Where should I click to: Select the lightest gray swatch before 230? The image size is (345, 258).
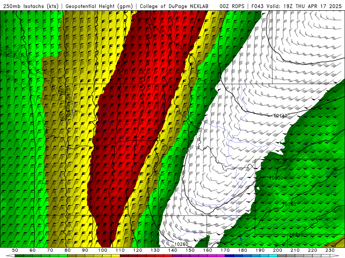[x=326, y=256]
